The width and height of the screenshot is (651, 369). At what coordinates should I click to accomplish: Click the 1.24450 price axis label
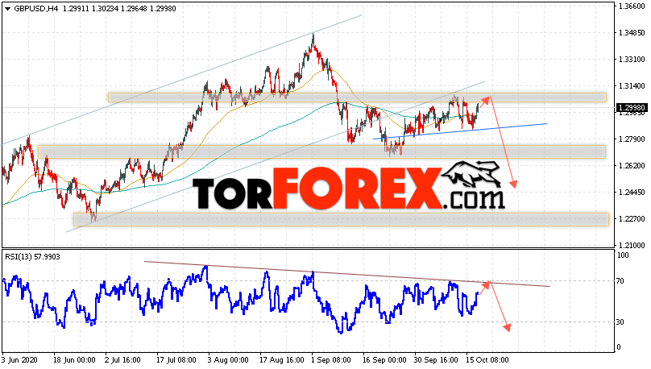tap(632, 193)
